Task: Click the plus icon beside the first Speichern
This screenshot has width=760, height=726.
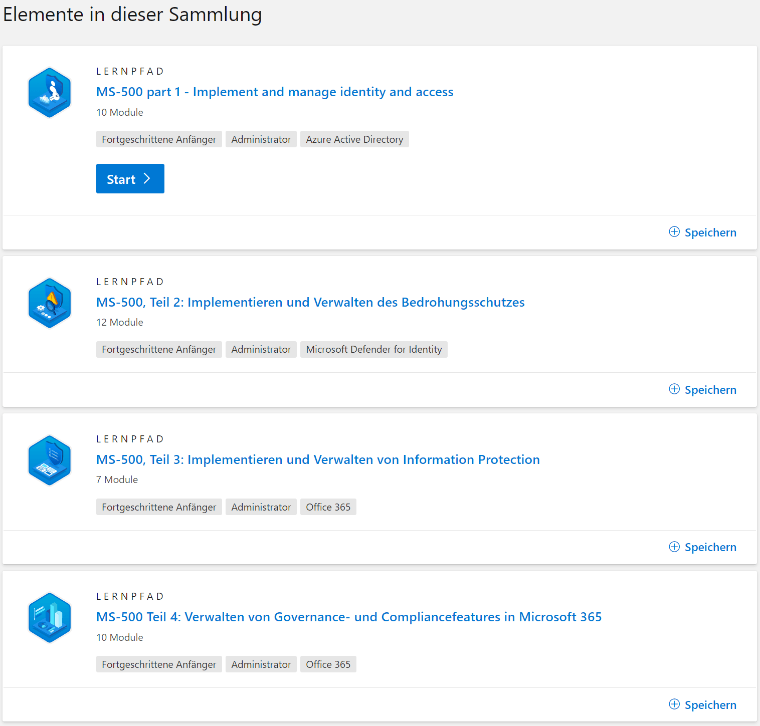Action: coord(674,231)
